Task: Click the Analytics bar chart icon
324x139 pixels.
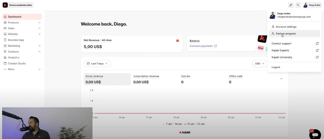Action: (5, 57)
